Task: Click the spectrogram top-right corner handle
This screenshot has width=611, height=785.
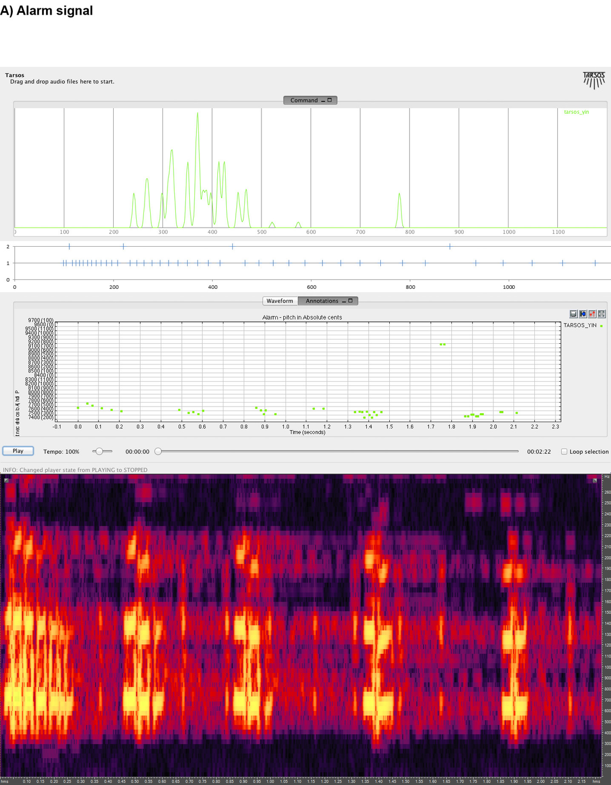Action: (595, 481)
